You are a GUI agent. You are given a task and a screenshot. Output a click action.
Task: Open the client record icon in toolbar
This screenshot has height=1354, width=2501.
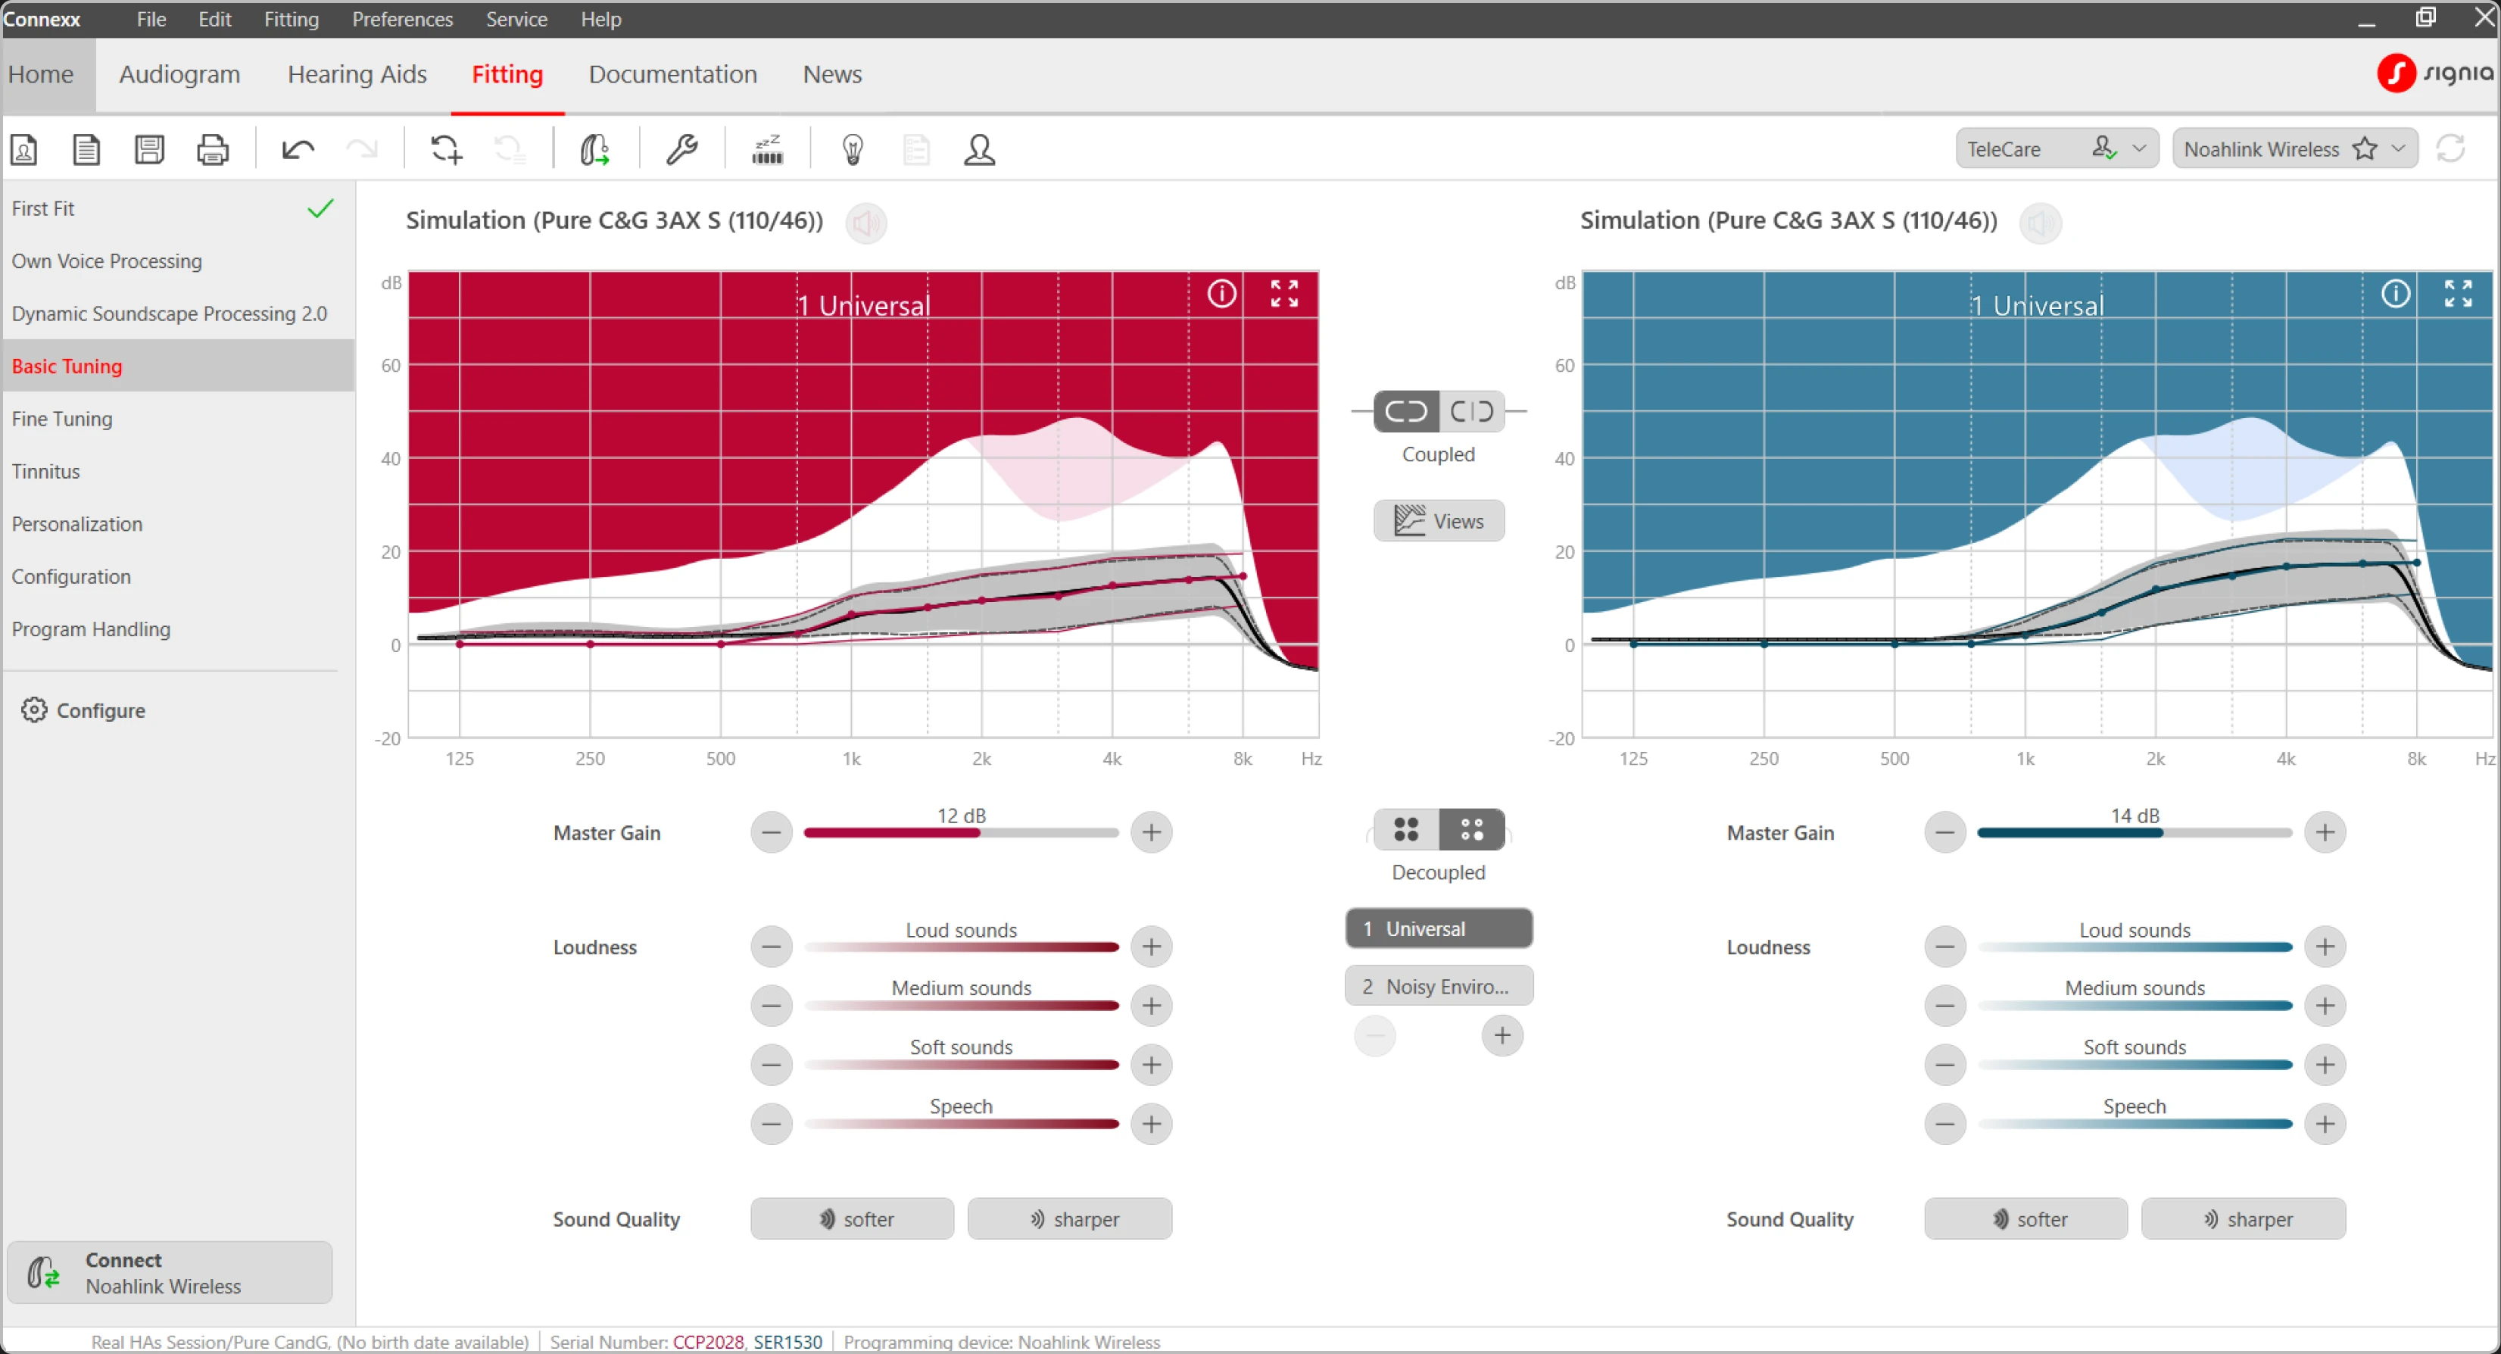point(24,150)
